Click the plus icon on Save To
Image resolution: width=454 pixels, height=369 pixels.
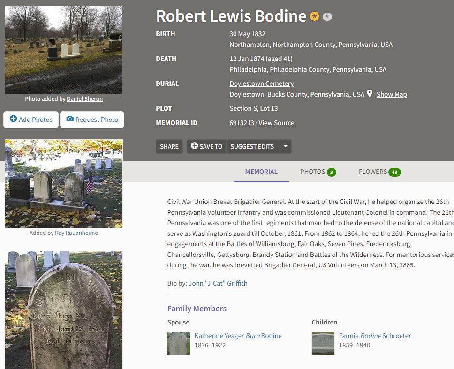pyautogui.click(x=194, y=146)
